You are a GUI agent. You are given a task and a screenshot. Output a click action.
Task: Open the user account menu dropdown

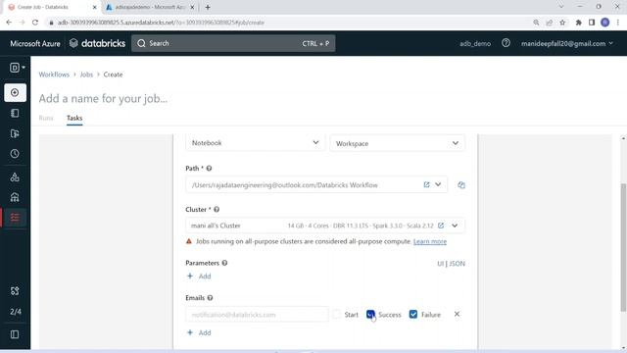pyautogui.click(x=567, y=43)
